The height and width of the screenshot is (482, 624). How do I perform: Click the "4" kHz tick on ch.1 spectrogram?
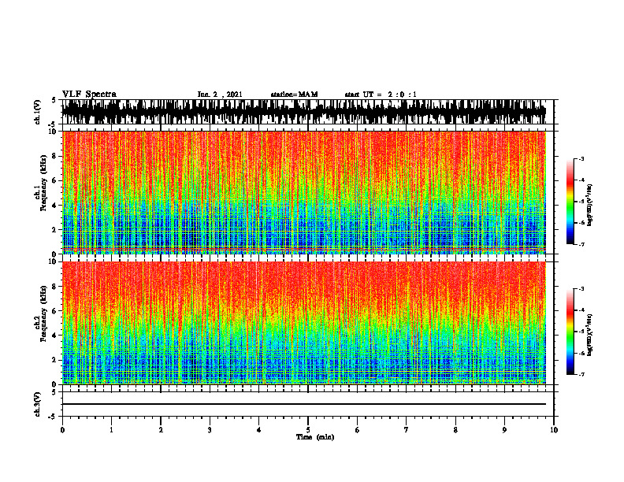pos(54,206)
